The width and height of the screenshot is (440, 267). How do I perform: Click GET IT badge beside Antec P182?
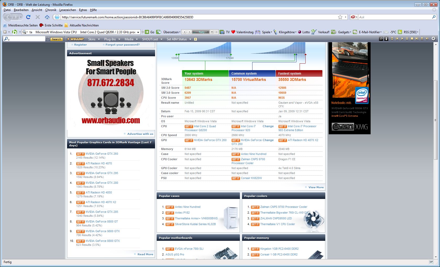pyautogui.click(x=170, y=213)
